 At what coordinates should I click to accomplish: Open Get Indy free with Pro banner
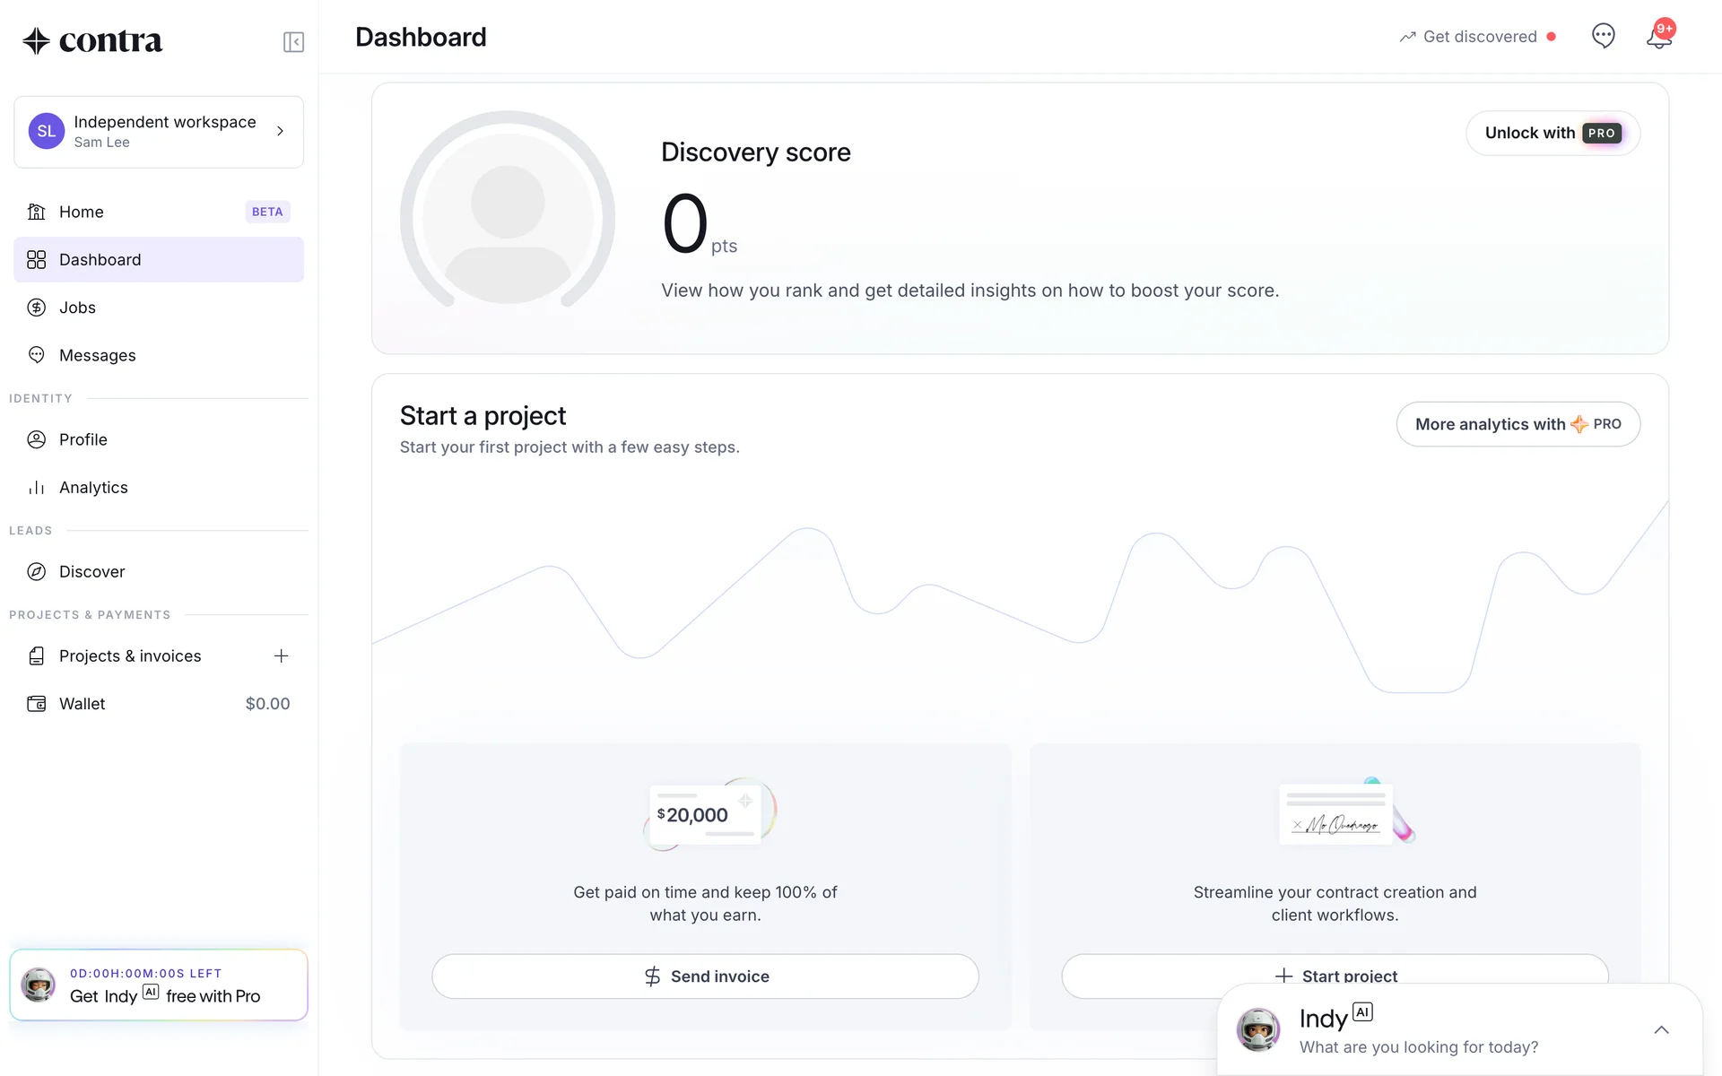click(159, 985)
